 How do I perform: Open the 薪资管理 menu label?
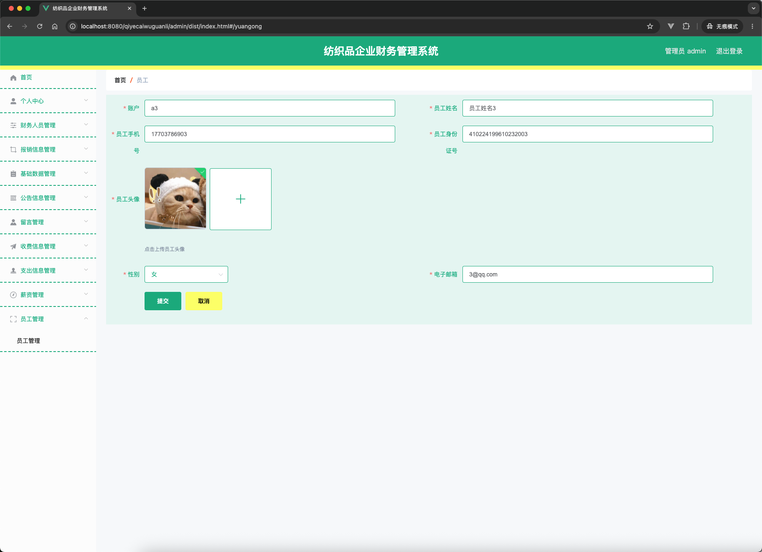click(x=32, y=295)
